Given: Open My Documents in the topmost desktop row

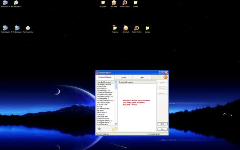Looking at the screenshot, I should tap(16, 3).
